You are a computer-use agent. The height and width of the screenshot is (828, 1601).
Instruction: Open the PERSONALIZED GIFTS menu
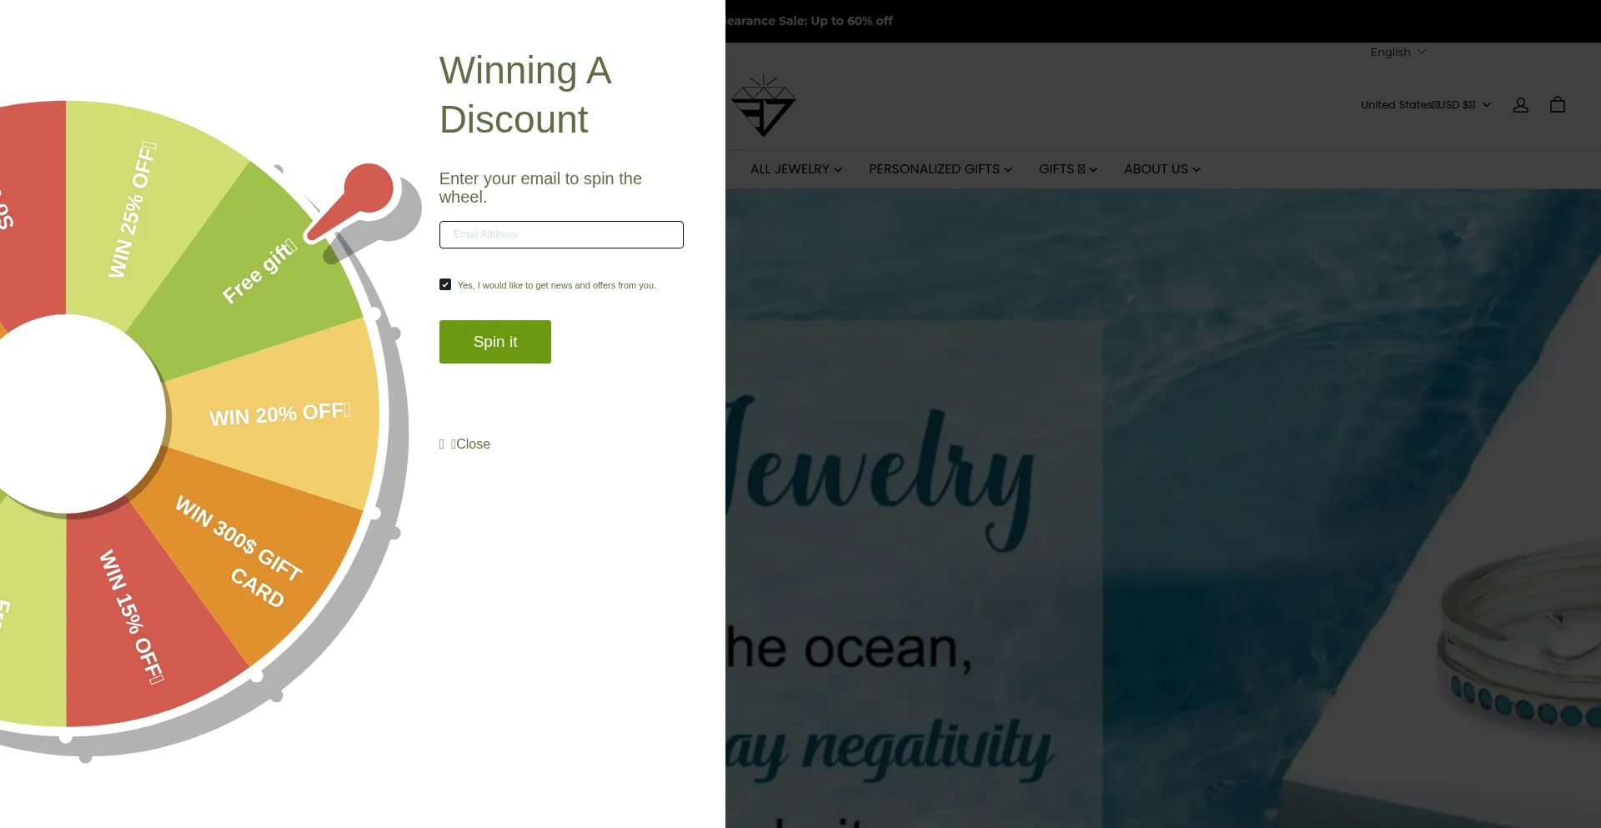click(x=940, y=169)
